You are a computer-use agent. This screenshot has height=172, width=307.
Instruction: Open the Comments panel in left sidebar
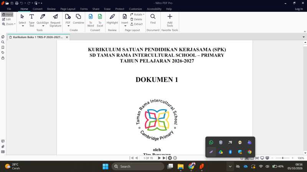coord(3,141)
